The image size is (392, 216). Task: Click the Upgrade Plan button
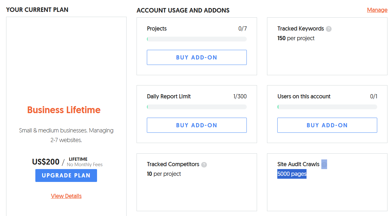coord(66,175)
